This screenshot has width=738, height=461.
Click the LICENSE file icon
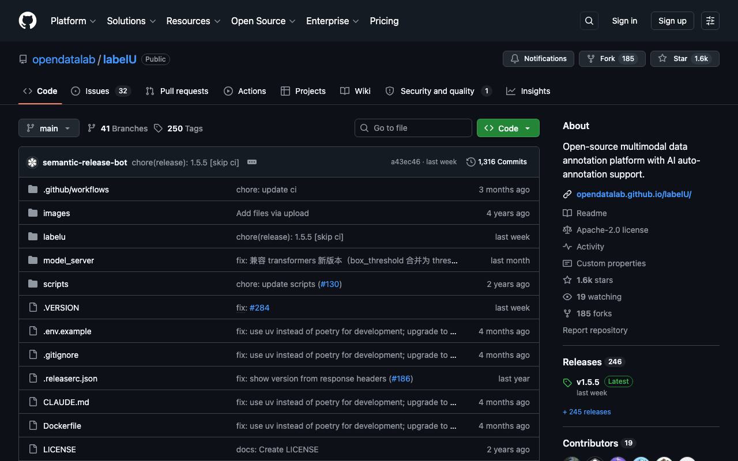coord(33,449)
